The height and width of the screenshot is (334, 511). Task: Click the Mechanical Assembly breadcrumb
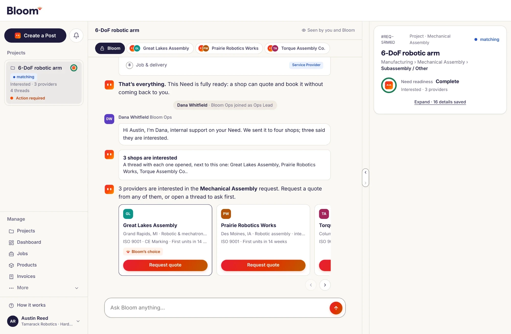(x=441, y=62)
